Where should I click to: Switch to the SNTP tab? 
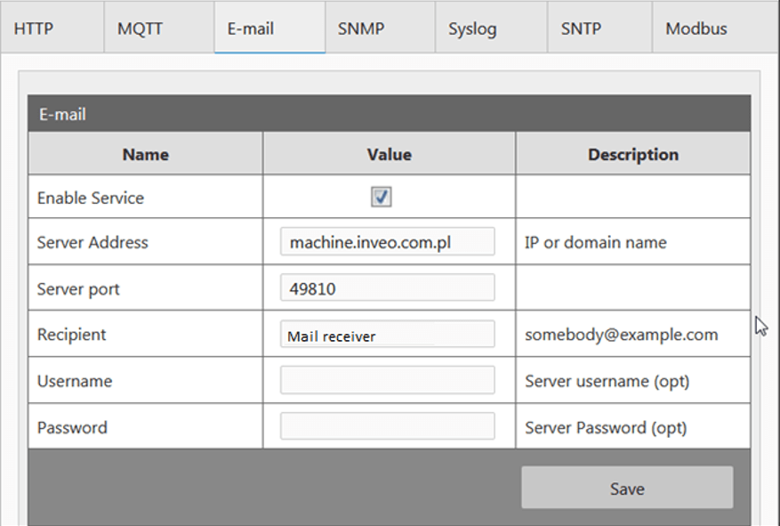581,28
